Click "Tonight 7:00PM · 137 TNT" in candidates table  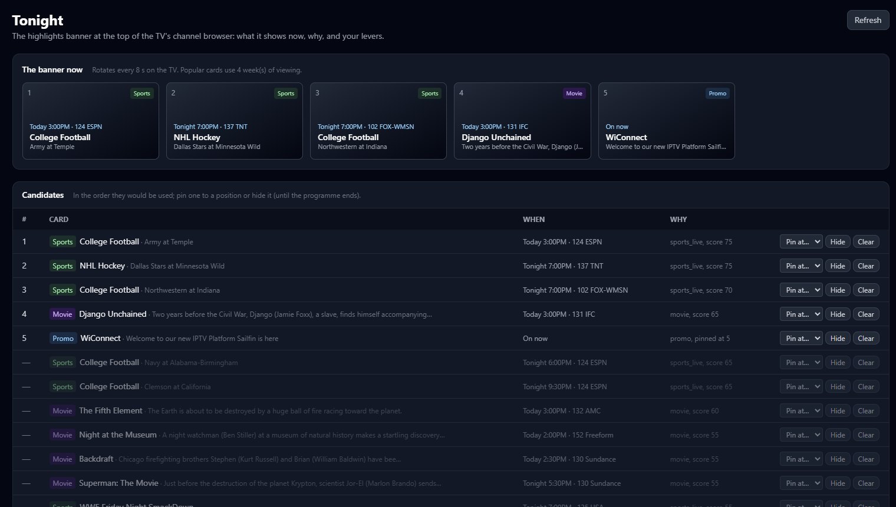tap(563, 266)
